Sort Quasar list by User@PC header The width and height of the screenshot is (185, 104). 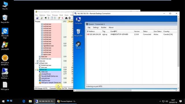[121, 31]
